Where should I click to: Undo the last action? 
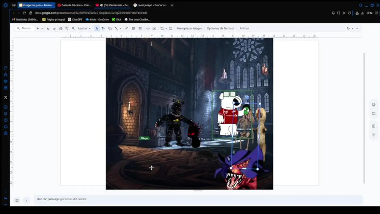coord(48,29)
